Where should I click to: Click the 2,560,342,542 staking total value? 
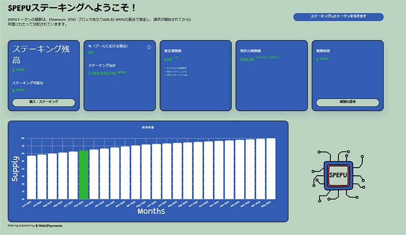pyautogui.click(x=102, y=73)
